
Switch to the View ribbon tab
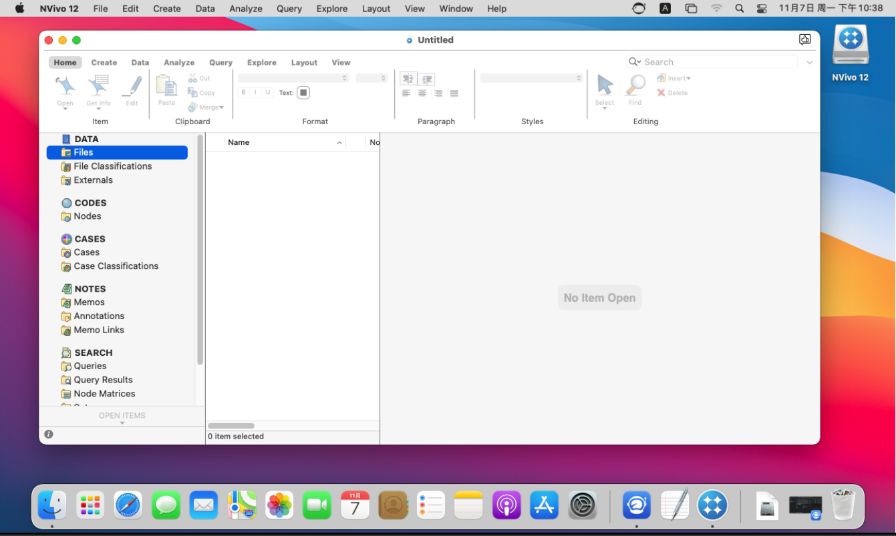(341, 62)
